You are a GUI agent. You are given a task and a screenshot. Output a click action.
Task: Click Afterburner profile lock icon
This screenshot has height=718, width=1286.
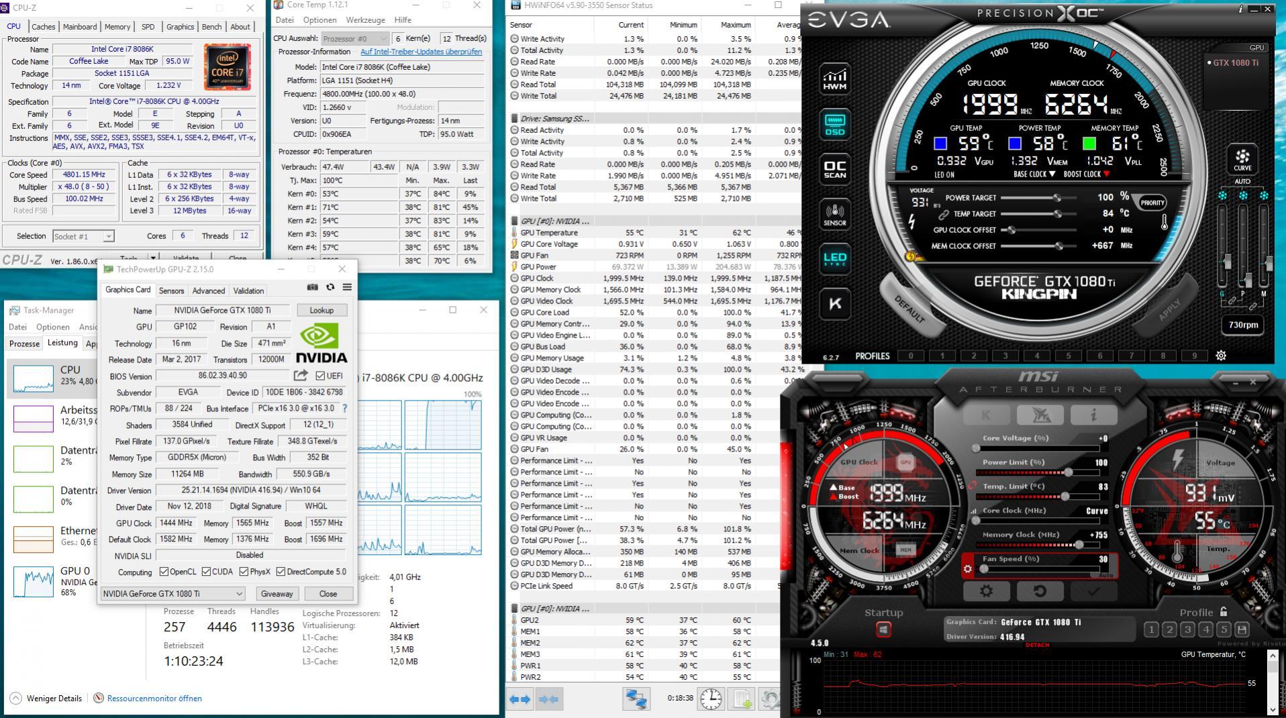tap(1224, 611)
